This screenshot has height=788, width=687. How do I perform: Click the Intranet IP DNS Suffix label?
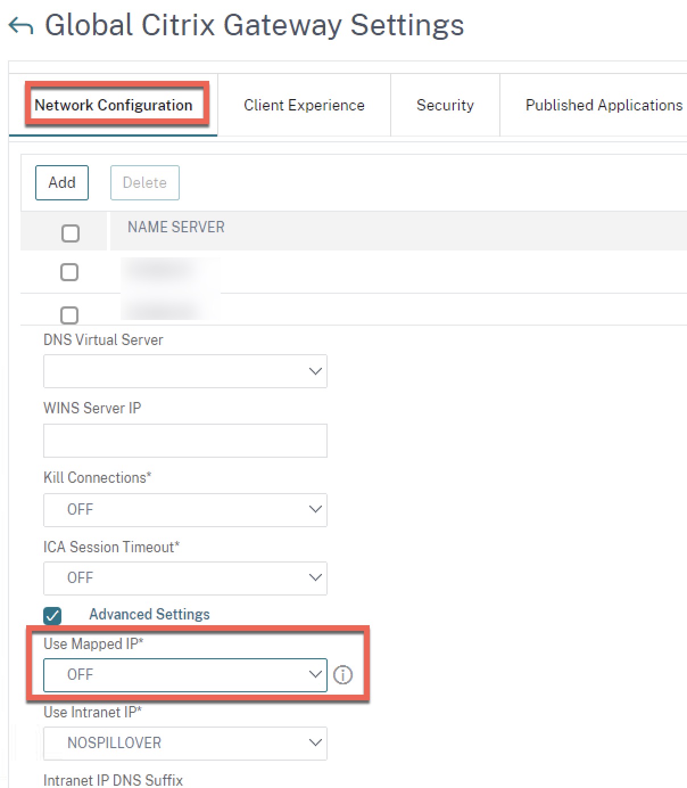pos(113,780)
